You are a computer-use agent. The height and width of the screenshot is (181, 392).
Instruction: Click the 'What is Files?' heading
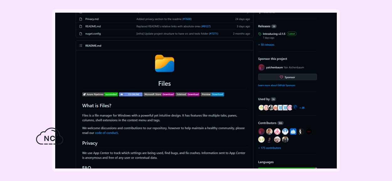click(97, 105)
